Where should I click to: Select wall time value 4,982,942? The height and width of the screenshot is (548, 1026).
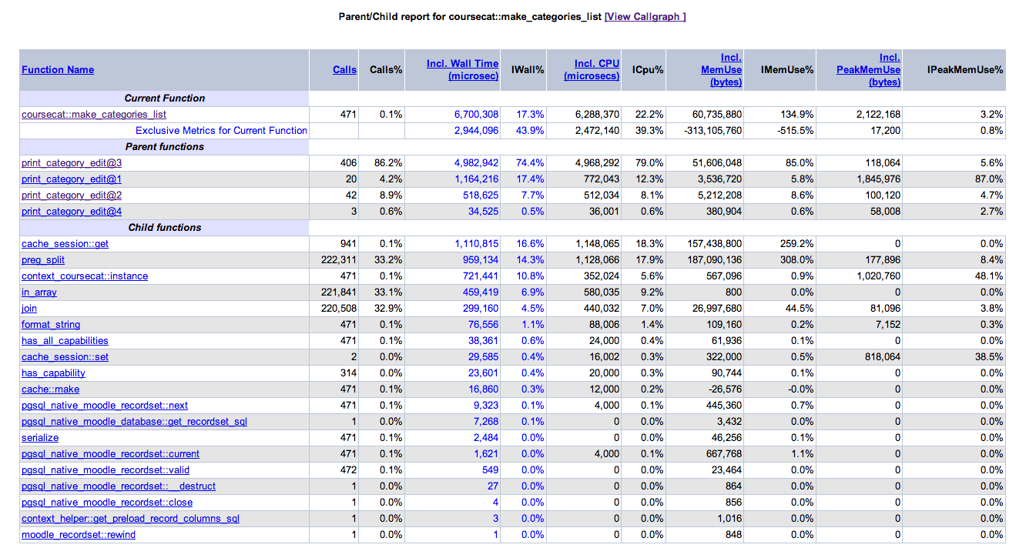(x=476, y=162)
